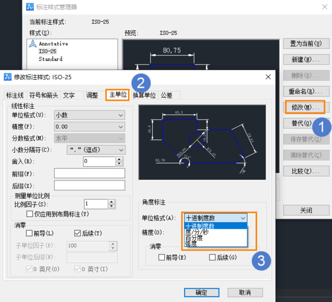Switch to the 换算单位 tab
332x302 pixels.
(x=144, y=95)
